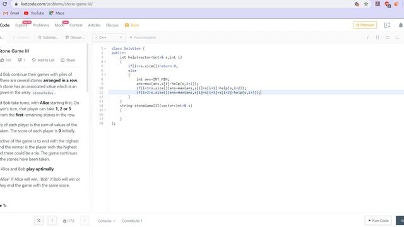Reload the page with the browser refresh icon
The width and height of the screenshot is (404, 227).
4,4
